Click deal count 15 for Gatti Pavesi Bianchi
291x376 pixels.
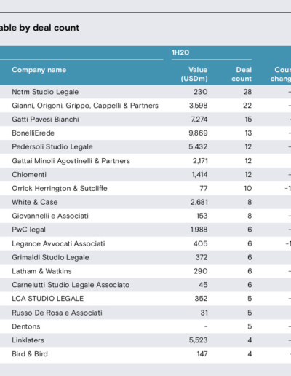(x=248, y=120)
